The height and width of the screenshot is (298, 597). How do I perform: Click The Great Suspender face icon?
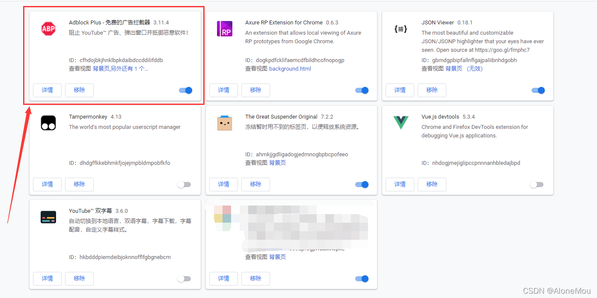[x=225, y=123]
